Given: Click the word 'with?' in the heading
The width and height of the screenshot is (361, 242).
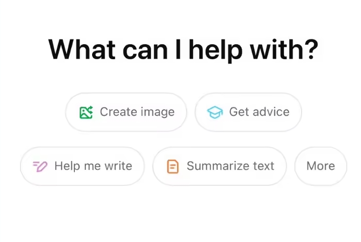Looking at the screenshot, I should 286,49.
